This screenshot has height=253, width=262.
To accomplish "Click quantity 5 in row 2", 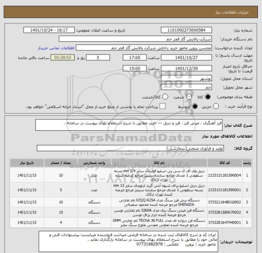I will pos(61,190).
